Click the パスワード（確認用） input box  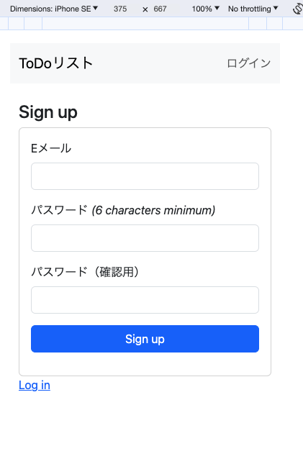(145, 300)
